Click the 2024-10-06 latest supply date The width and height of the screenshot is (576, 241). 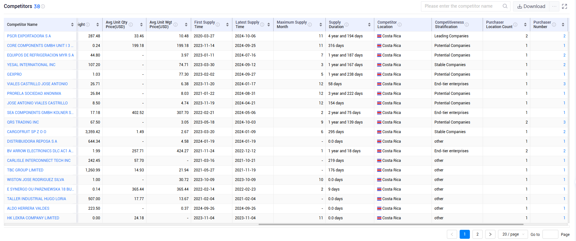pos(245,36)
